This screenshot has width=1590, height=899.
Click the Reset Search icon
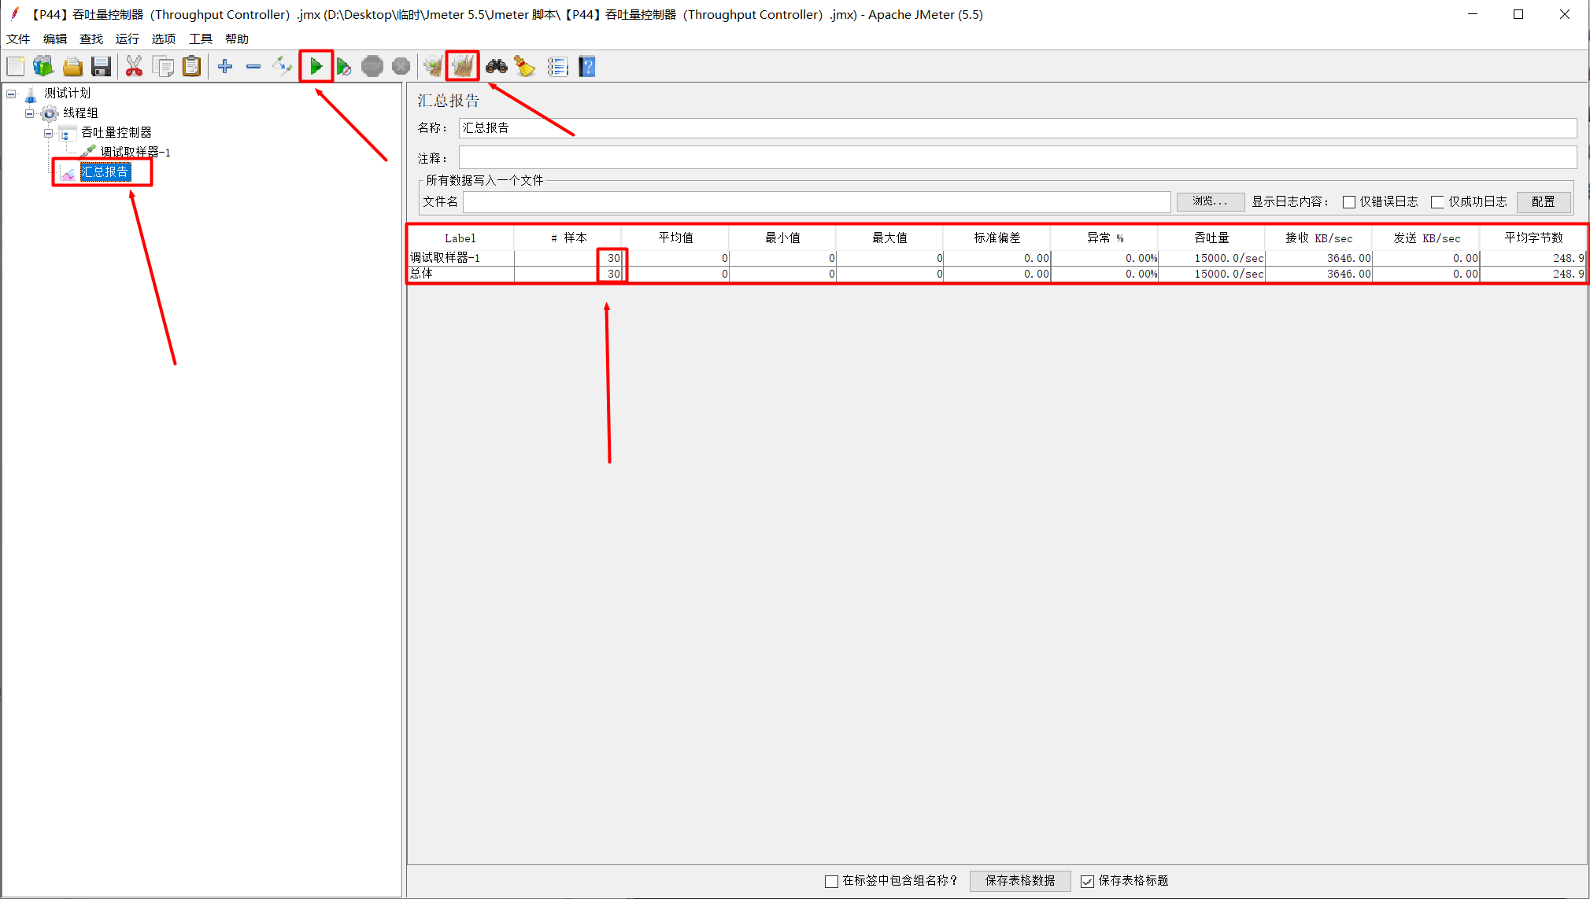click(525, 67)
